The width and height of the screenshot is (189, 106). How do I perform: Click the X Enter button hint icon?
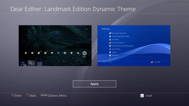[x=12, y=95]
